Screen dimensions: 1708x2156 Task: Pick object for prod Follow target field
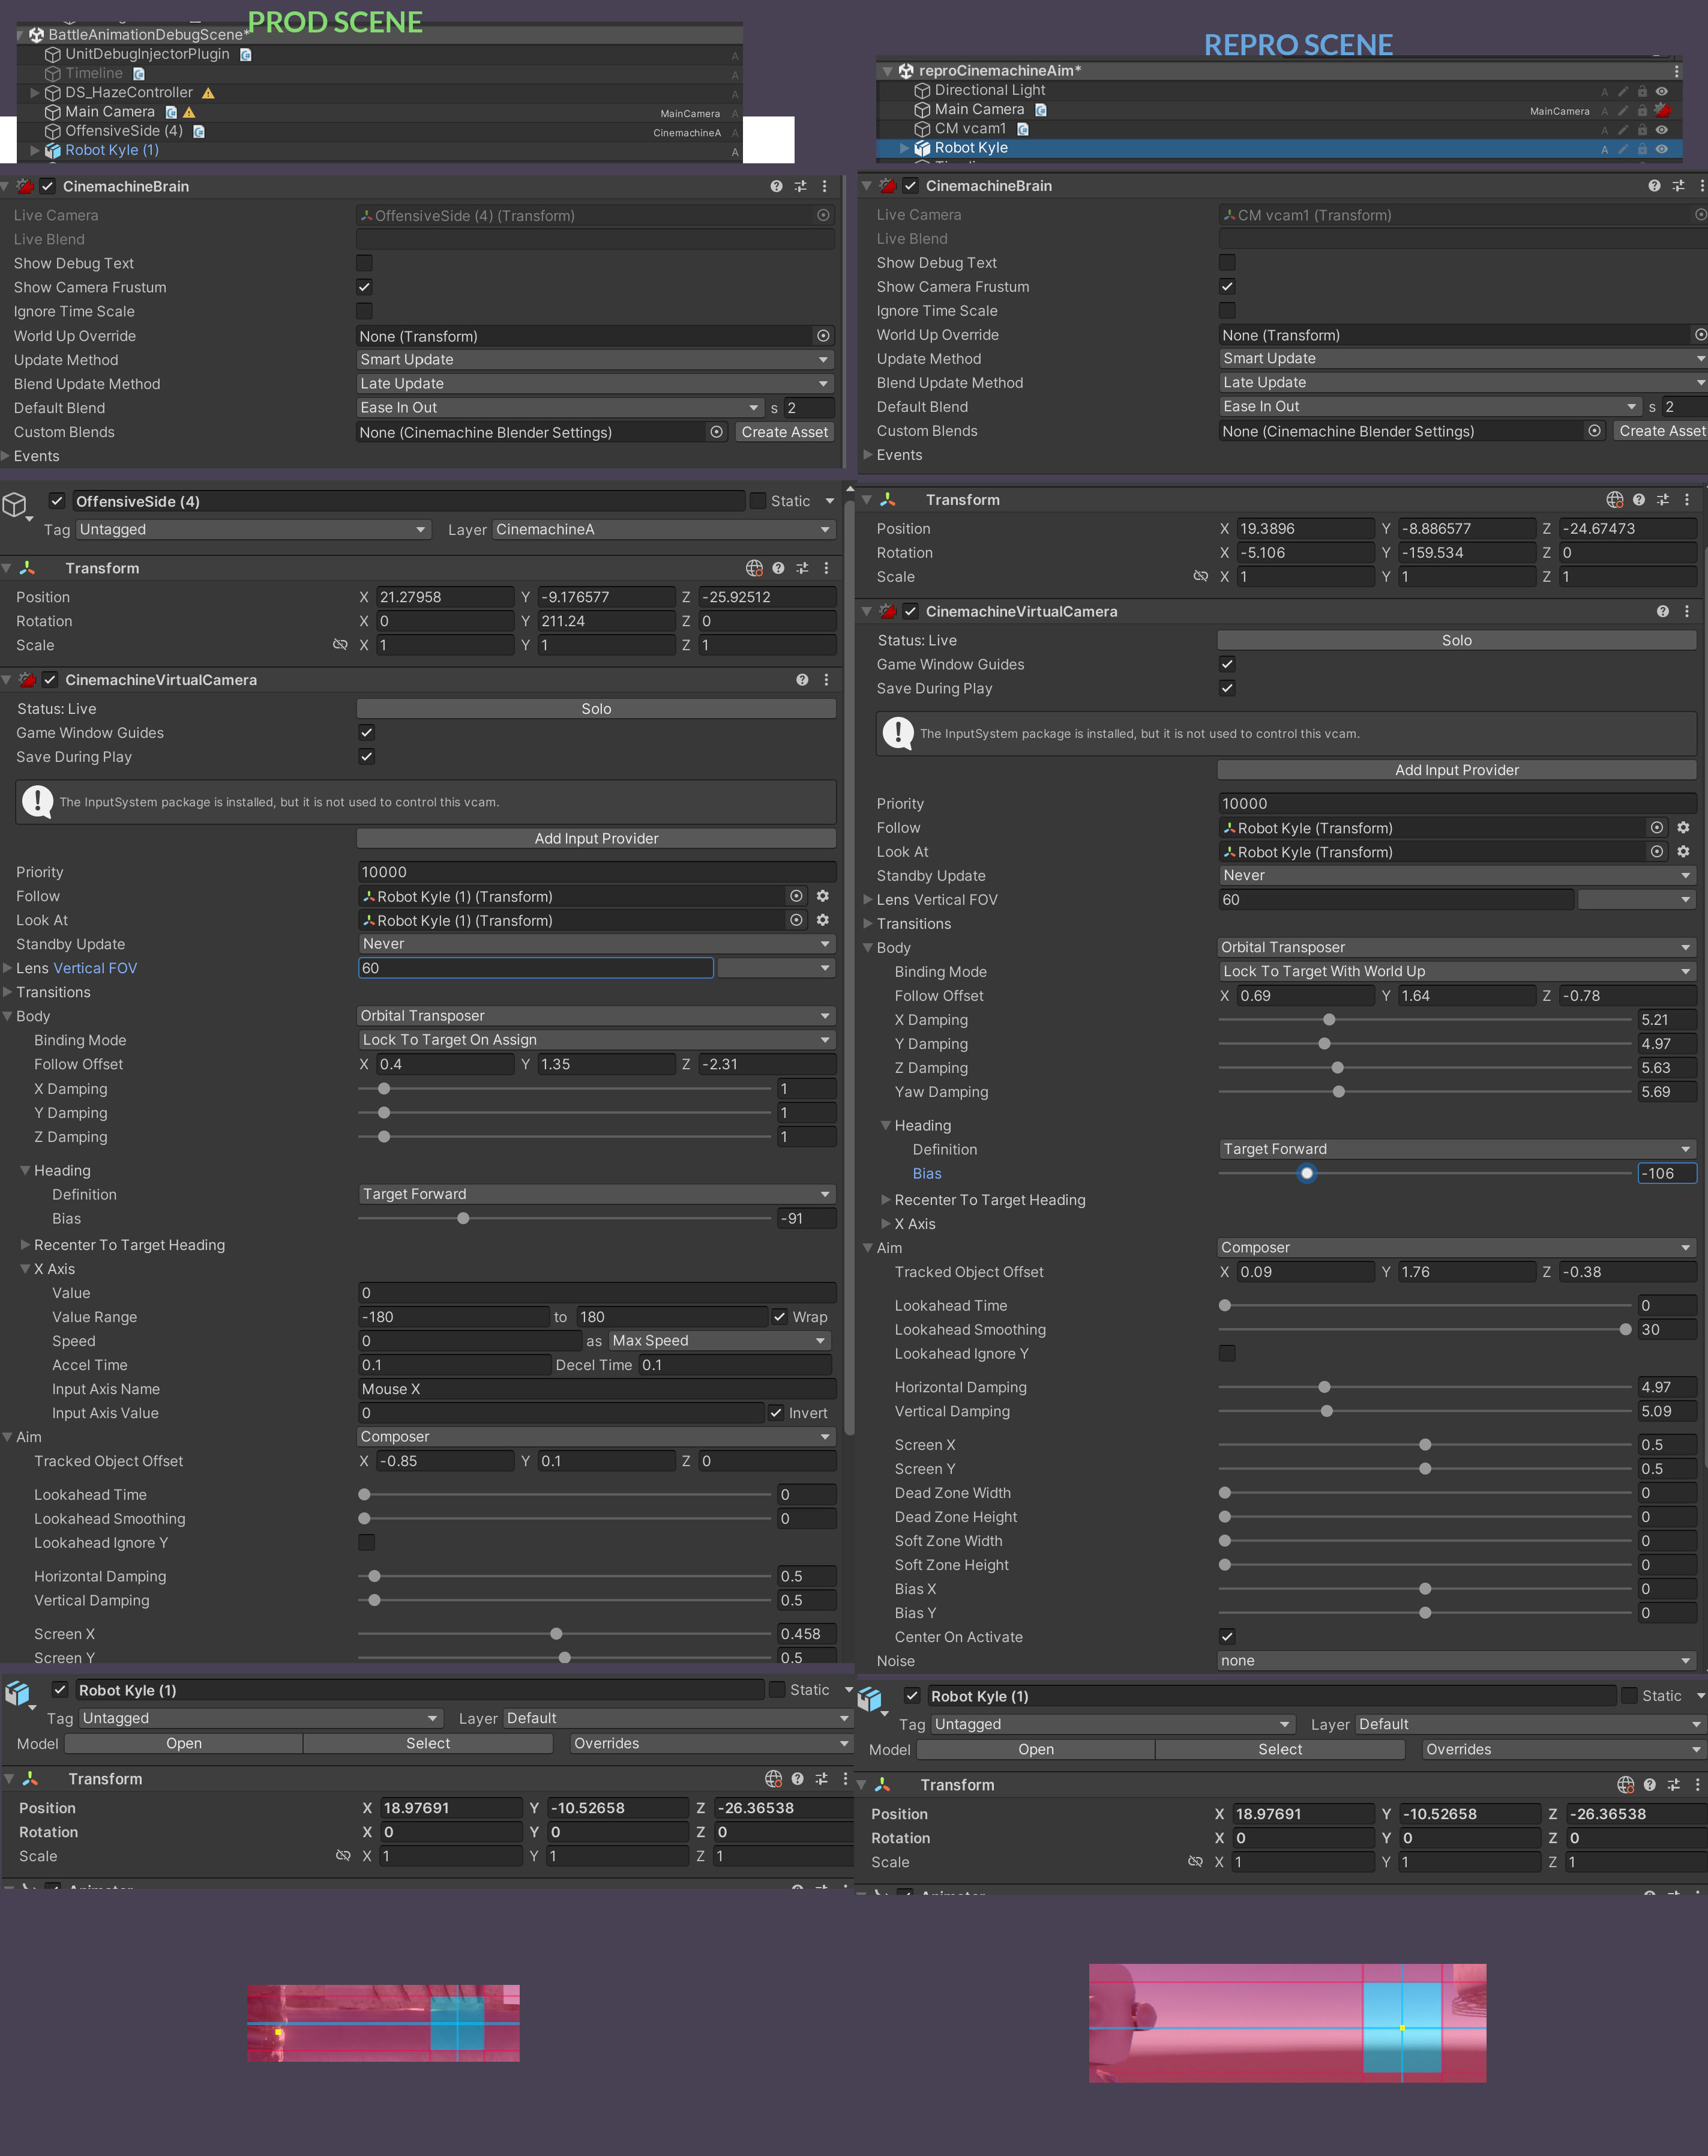796,896
